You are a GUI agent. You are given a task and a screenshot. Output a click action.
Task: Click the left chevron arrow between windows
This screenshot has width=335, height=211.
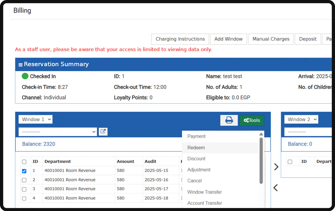(276, 188)
